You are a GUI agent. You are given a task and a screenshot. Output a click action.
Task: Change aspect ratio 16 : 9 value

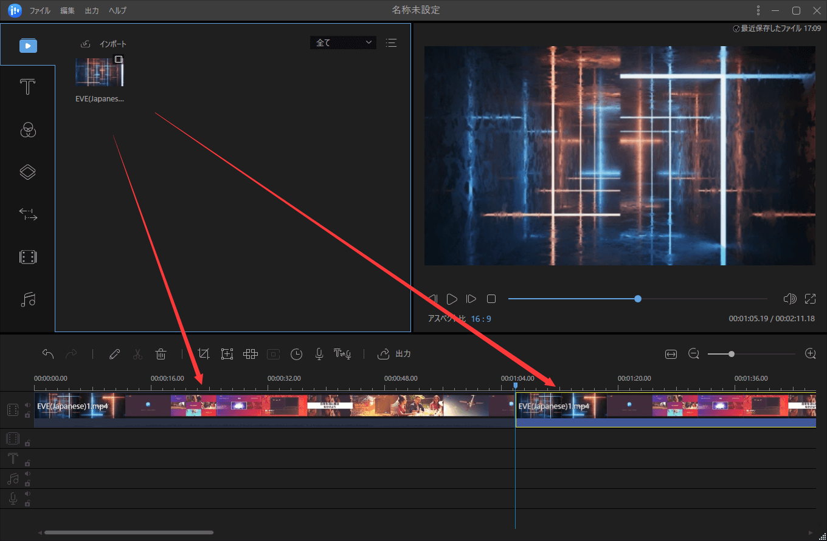pos(480,319)
